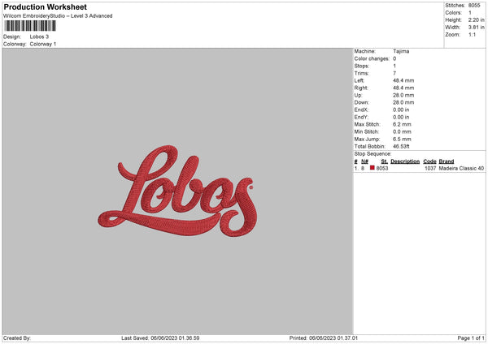Click the Description column header
Viewport: 488px width, 344px height.
click(405, 161)
